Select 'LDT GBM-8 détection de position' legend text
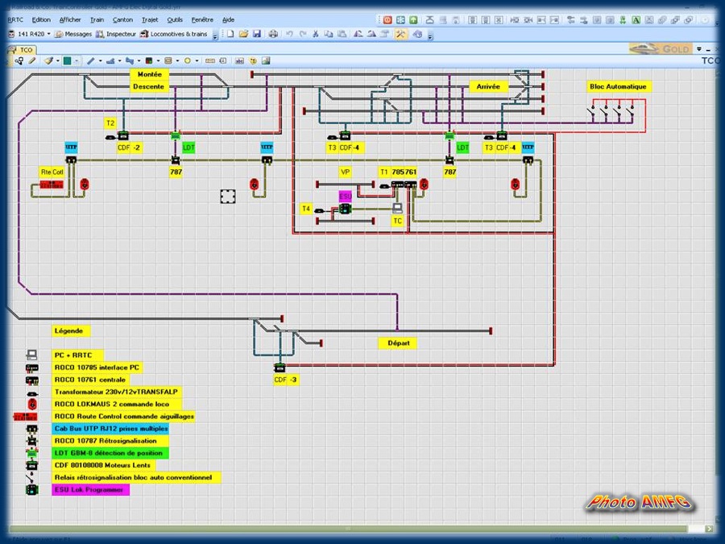This screenshot has height=544, width=725. tap(109, 453)
